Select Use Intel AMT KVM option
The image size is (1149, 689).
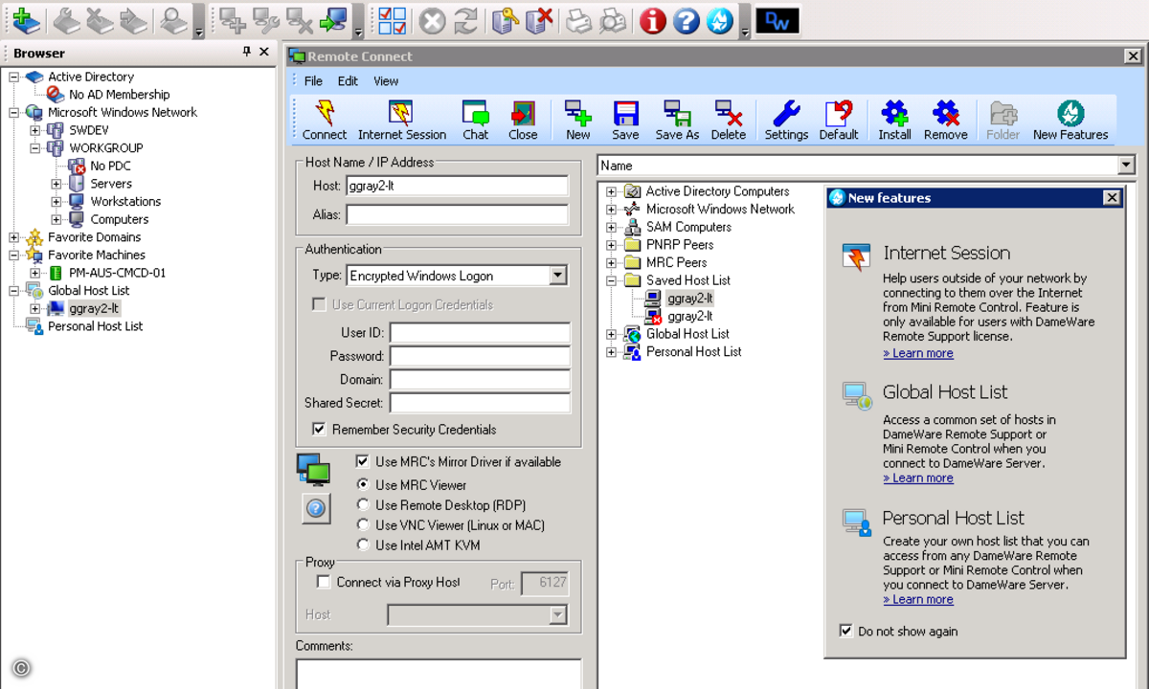[363, 545]
